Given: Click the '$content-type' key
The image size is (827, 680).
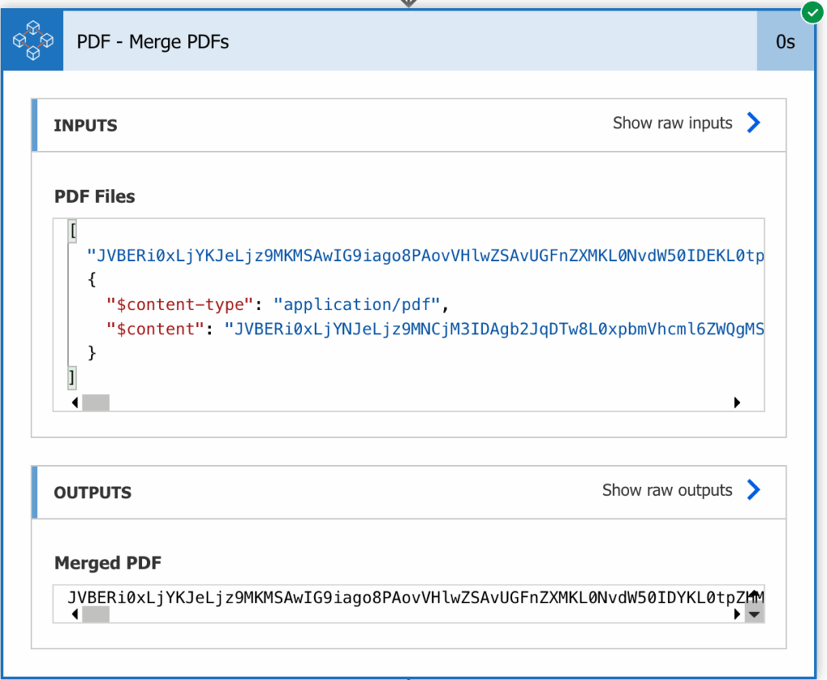Looking at the screenshot, I should pos(180,304).
